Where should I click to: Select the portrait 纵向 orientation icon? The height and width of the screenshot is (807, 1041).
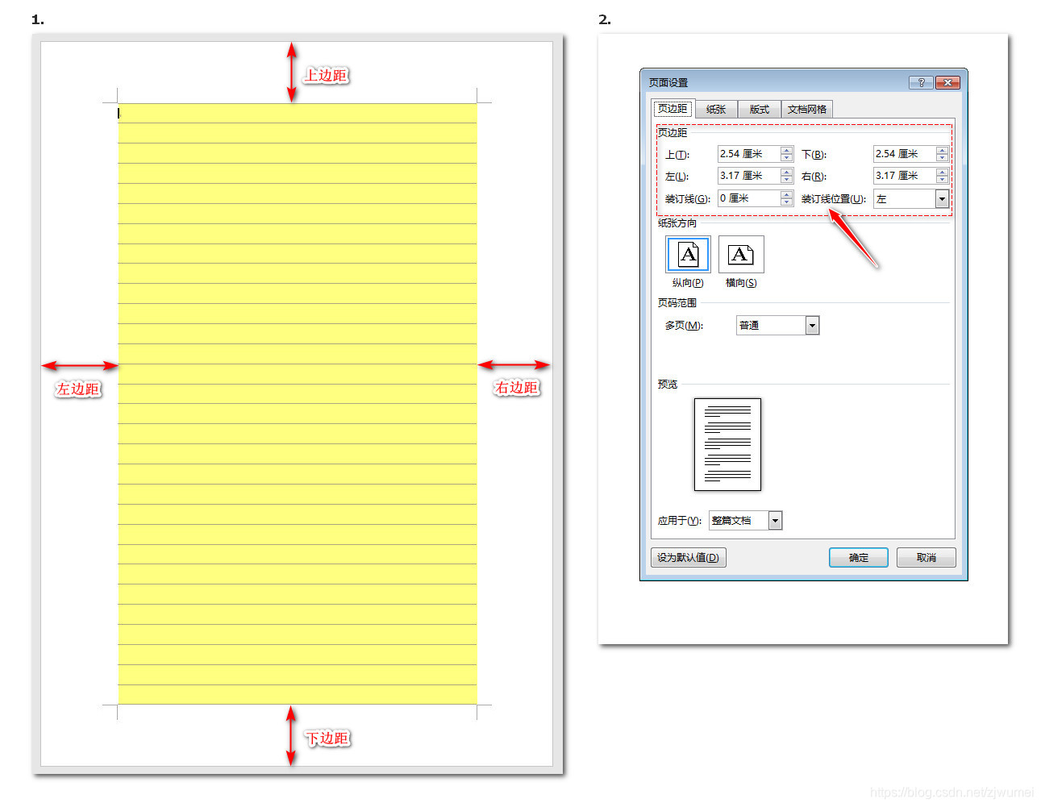pyautogui.click(x=688, y=255)
